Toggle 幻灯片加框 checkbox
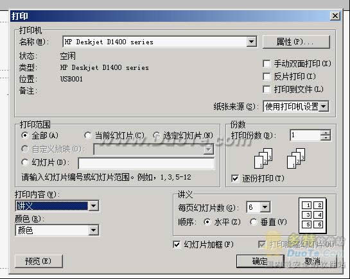 coord(177,244)
